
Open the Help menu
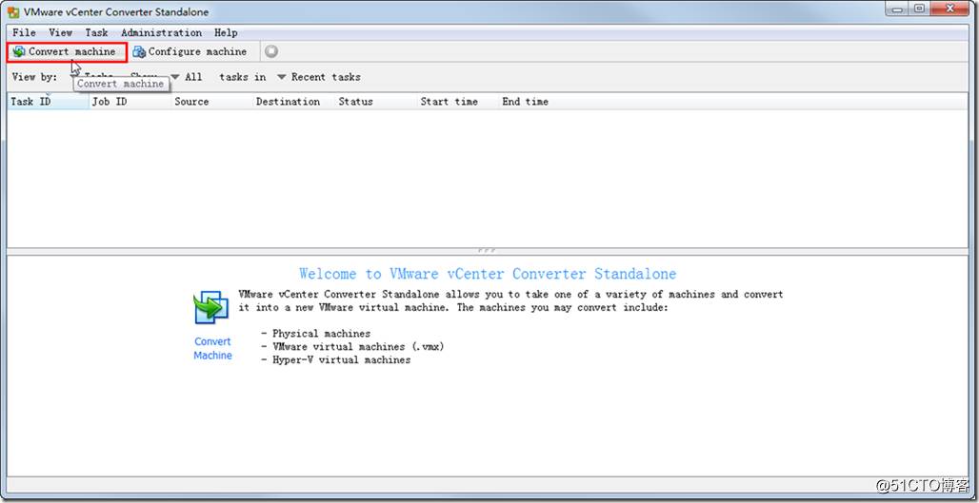click(x=226, y=32)
